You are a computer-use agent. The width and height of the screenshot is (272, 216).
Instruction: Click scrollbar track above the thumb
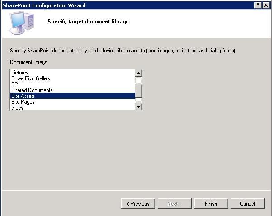tap(138, 80)
